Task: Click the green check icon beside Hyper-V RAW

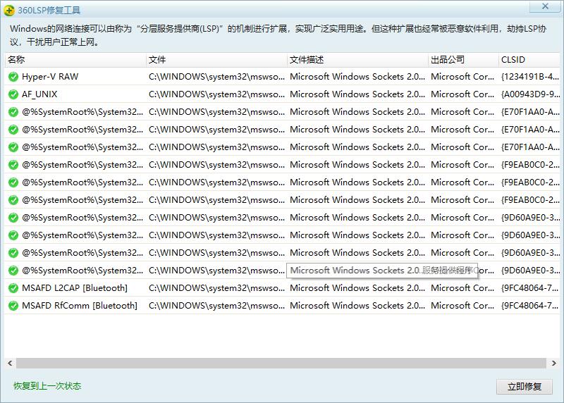Action: pos(13,77)
